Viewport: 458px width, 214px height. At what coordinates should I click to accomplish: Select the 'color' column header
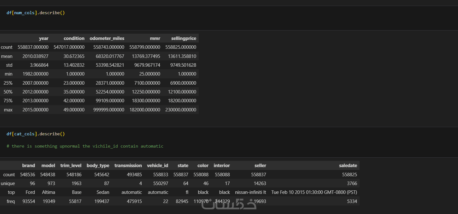[x=203, y=166]
